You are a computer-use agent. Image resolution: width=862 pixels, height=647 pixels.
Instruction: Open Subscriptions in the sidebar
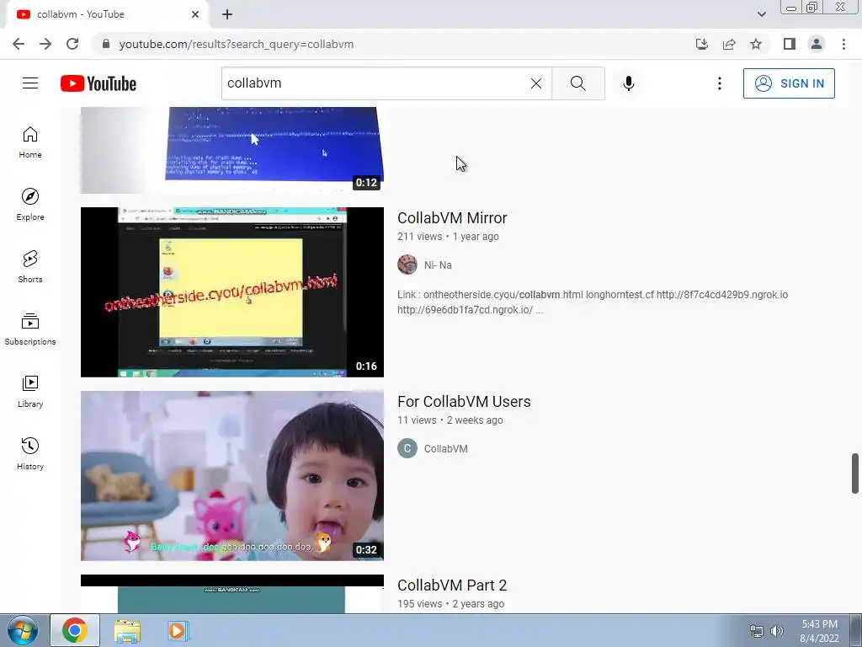point(30,329)
